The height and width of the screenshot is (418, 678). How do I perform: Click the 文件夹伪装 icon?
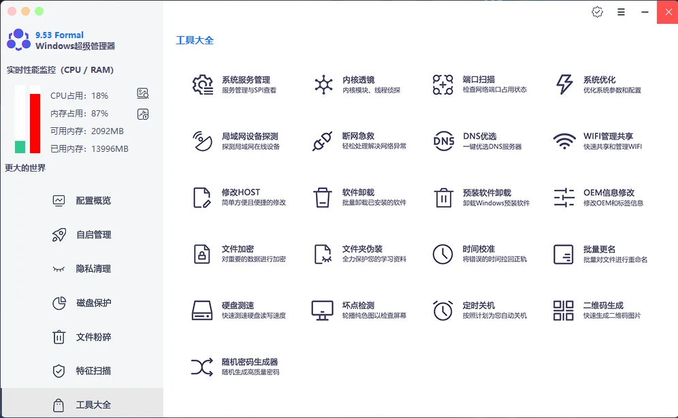[323, 254]
